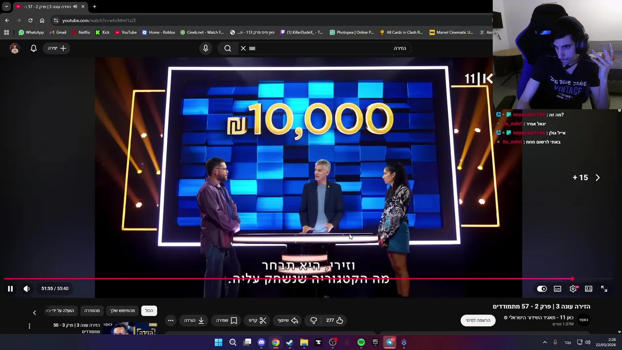
Task: Open Discord from taskbar
Action: tap(261, 342)
